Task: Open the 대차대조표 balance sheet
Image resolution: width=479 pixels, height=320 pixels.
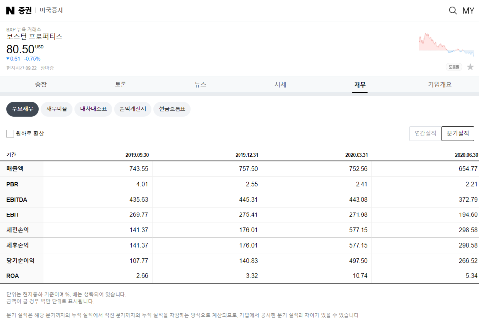Action: coord(93,109)
